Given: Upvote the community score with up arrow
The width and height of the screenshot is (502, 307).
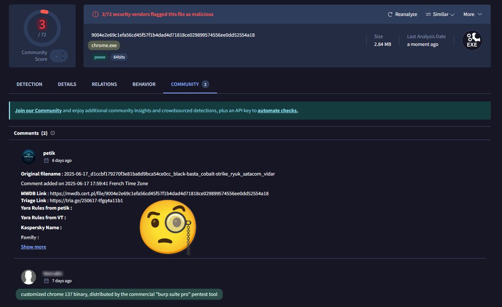Looking at the screenshot, I should (x=63, y=53).
